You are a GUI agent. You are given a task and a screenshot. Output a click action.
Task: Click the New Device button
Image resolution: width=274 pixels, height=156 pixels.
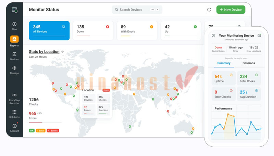[231, 10]
